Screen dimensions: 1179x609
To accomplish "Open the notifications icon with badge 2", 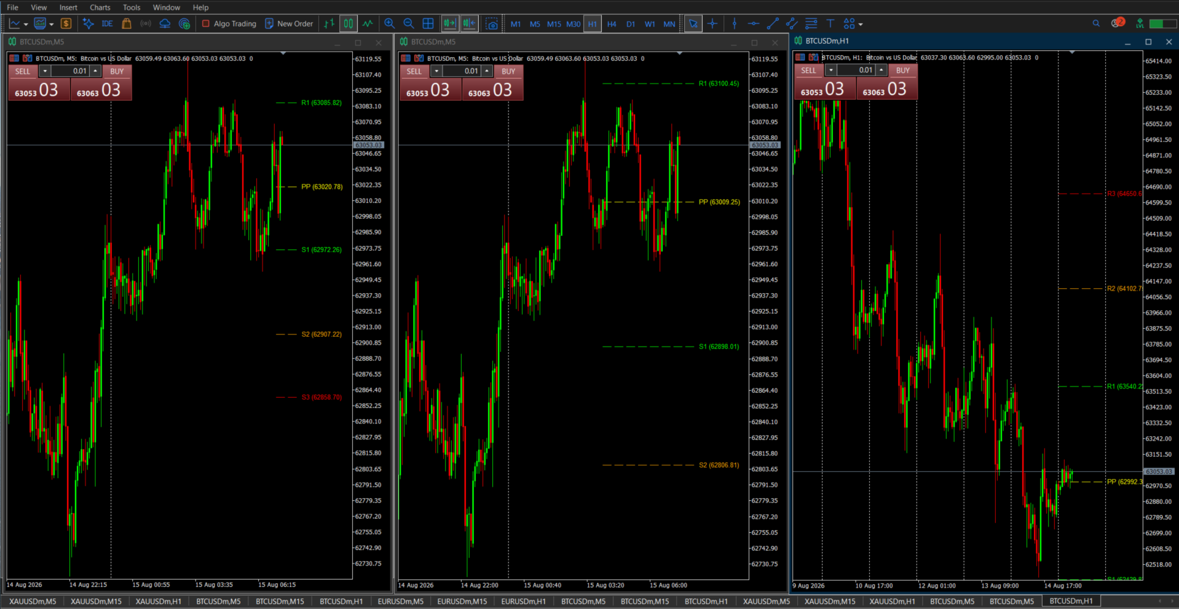I will click(x=1118, y=23).
